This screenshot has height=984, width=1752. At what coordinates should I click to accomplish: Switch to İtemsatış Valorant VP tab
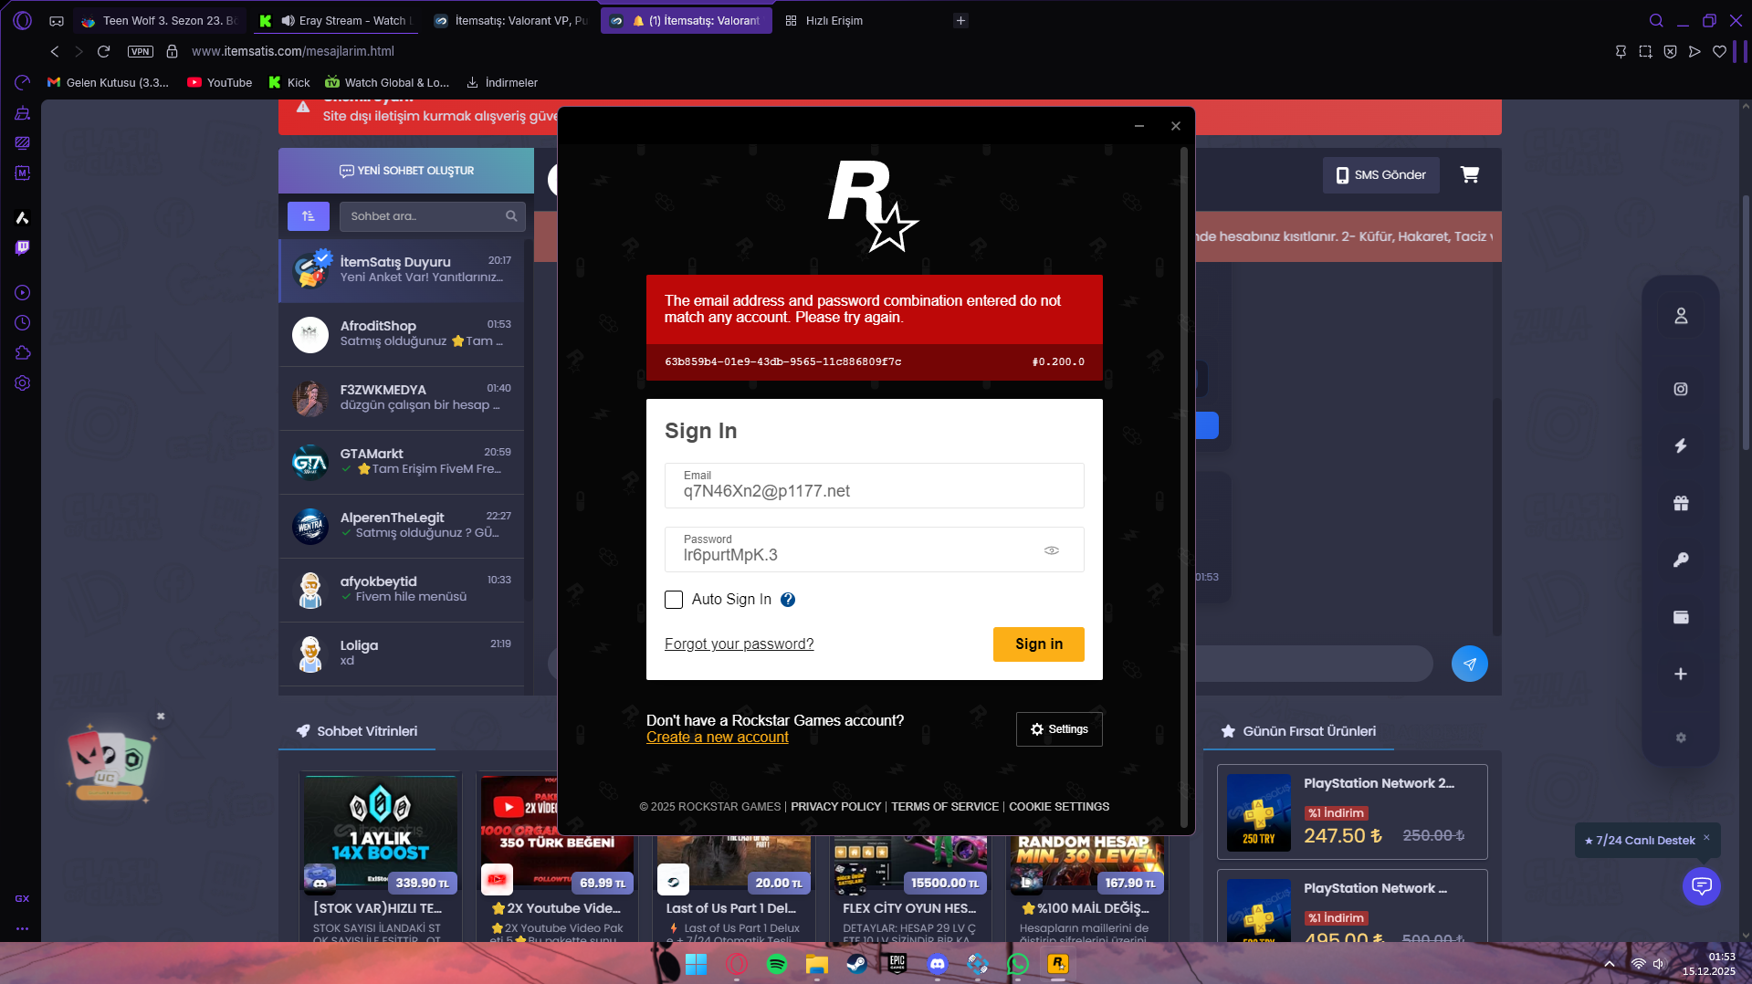pos(511,20)
